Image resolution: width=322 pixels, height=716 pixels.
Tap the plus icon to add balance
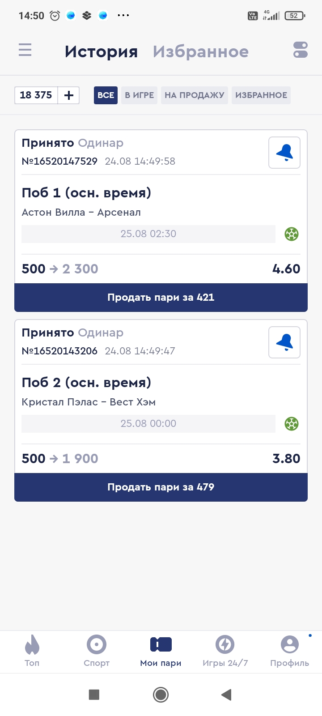coord(69,95)
